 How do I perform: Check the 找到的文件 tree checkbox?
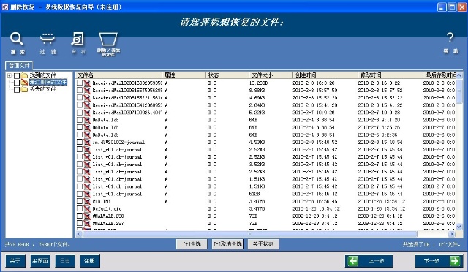[17, 75]
